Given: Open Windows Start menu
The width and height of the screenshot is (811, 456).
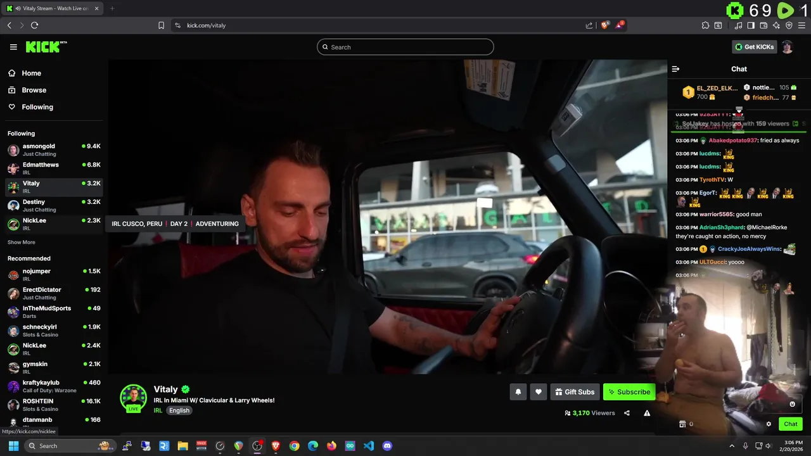Looking at the screenshot, I should (13, 446).
